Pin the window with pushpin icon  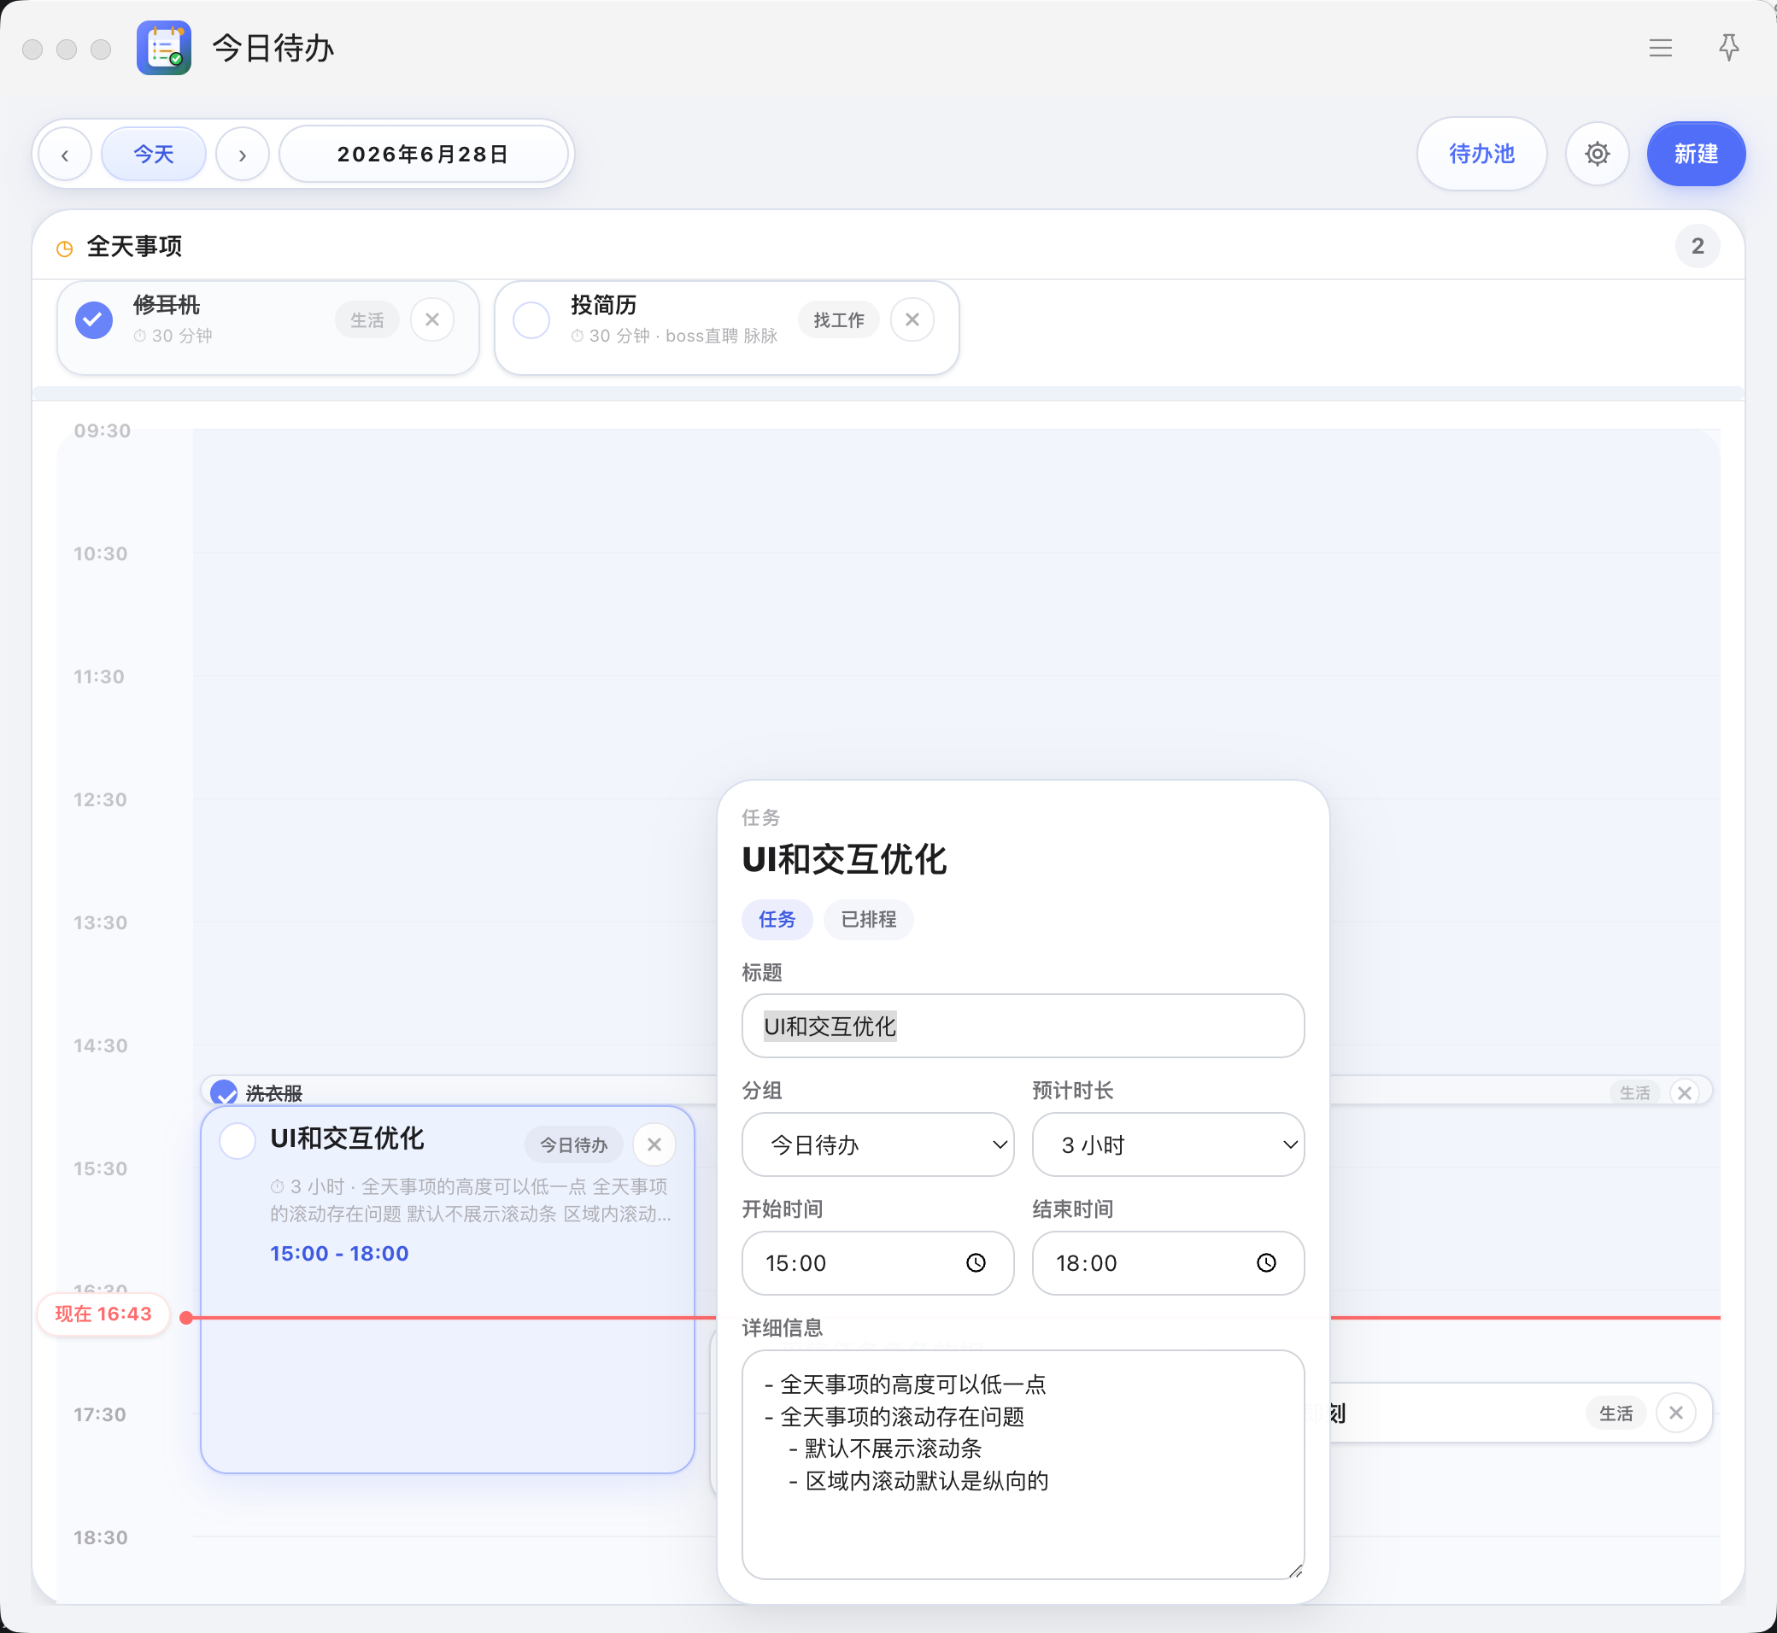1728,48
